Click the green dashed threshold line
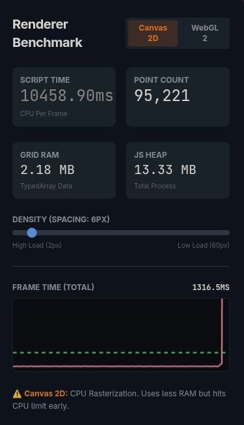This screenshot has width=244, height=425. click(119, 353)
